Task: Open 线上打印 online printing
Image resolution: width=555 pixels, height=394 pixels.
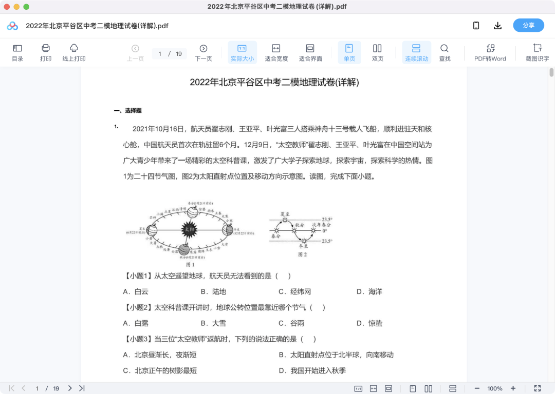Action: point(74,53)
